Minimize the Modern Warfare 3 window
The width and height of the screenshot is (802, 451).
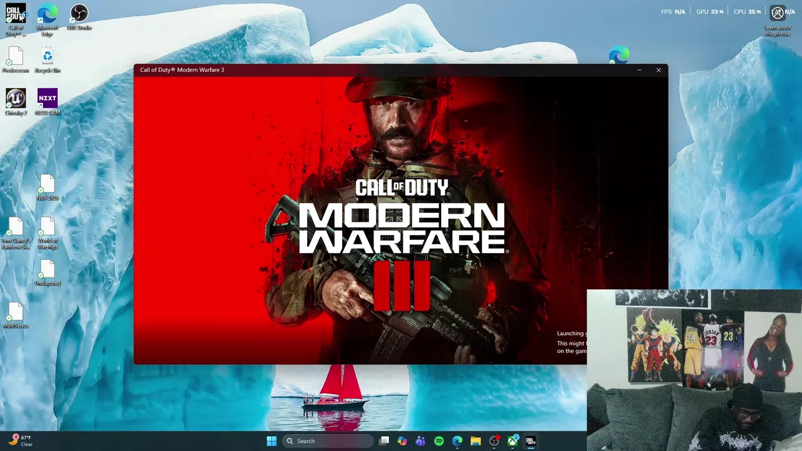coord(639,70)
